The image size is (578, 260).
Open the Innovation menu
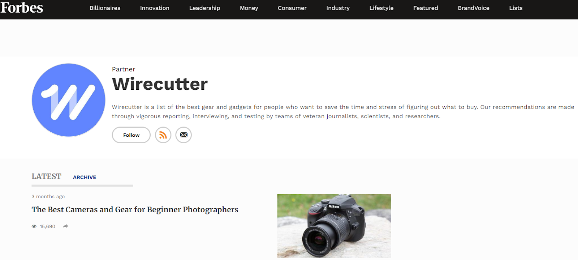155,8
